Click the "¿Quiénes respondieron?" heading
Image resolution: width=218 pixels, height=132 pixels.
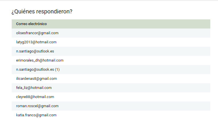(42, 12)
